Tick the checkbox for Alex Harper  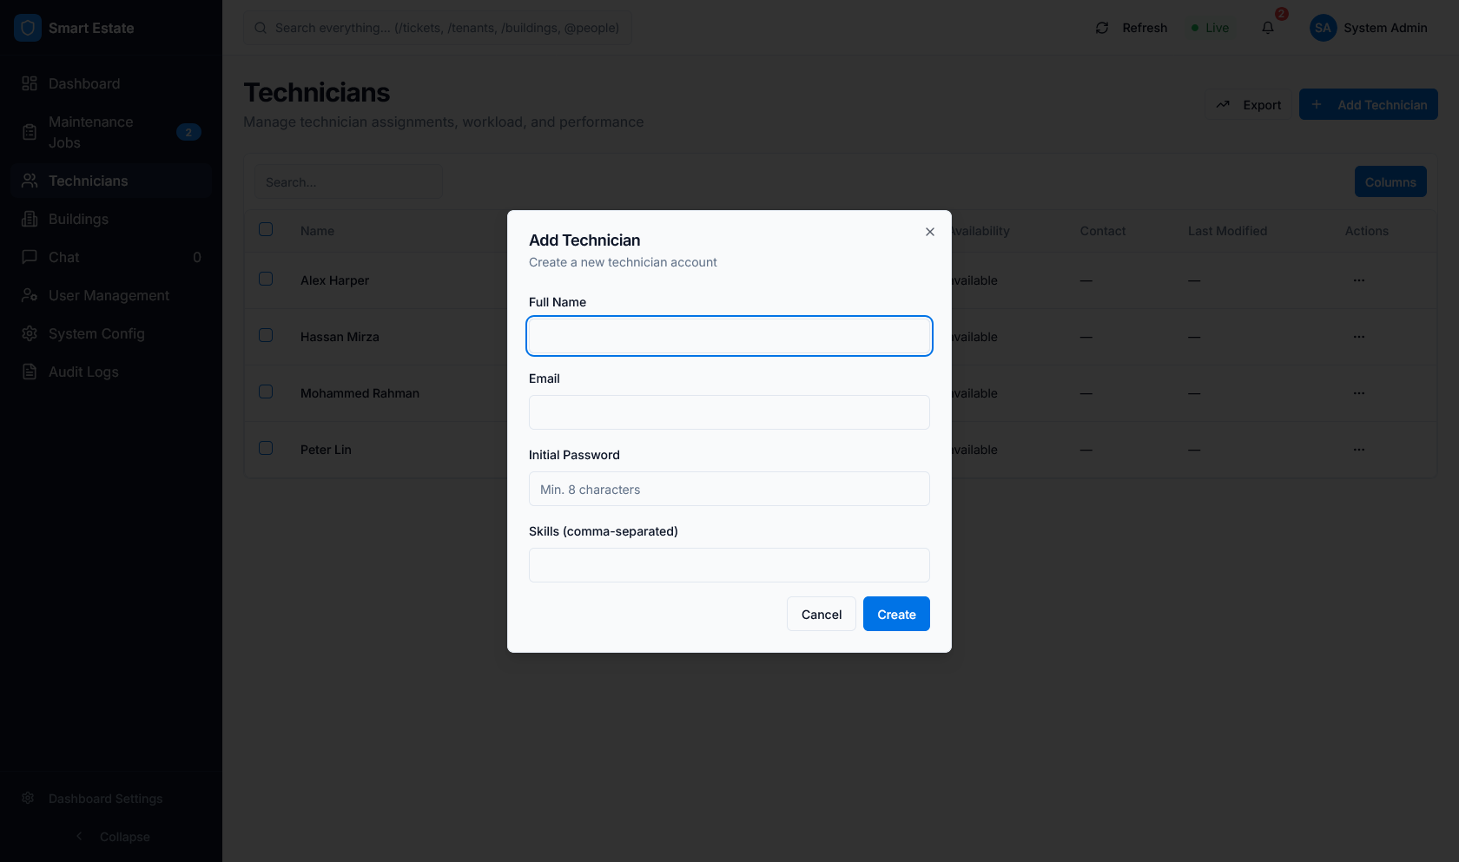266,279
